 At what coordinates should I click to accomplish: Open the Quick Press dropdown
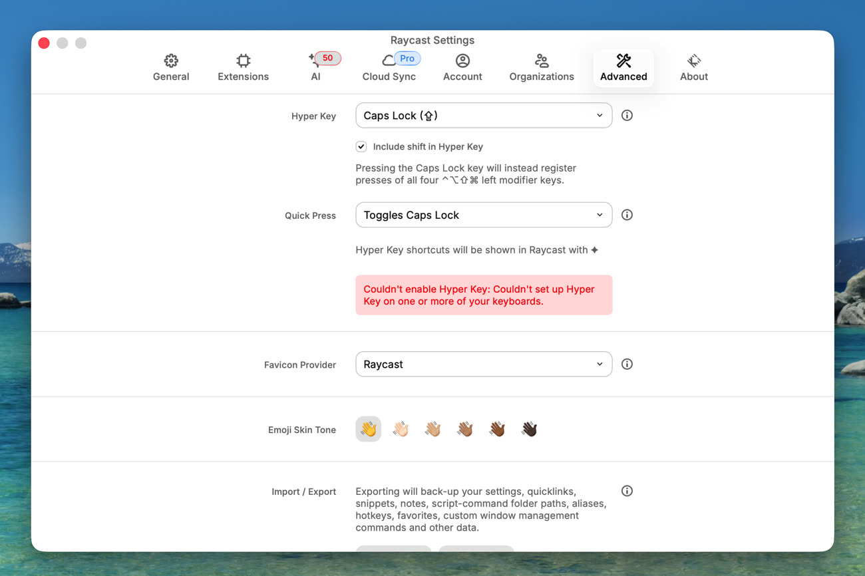pos(484,216)
